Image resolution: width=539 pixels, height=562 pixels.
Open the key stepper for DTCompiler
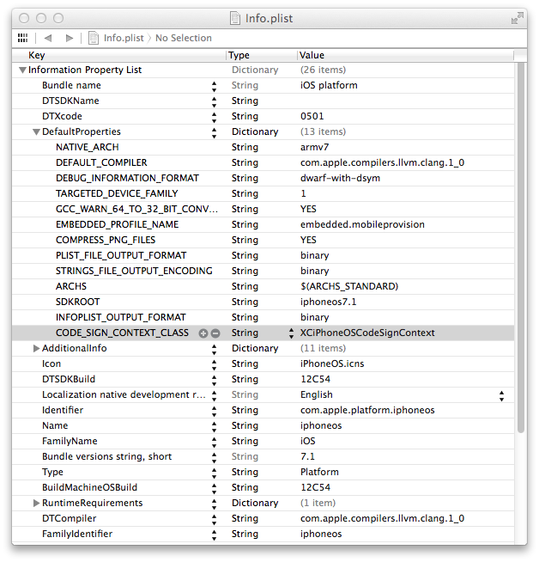click(x=214, y=519)
